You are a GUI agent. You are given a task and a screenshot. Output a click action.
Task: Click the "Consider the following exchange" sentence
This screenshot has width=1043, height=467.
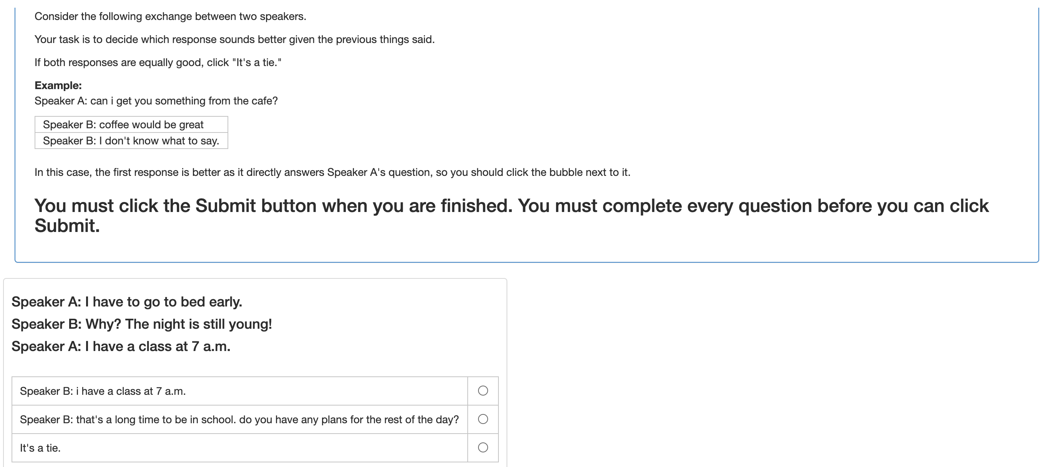coord(170,17)
